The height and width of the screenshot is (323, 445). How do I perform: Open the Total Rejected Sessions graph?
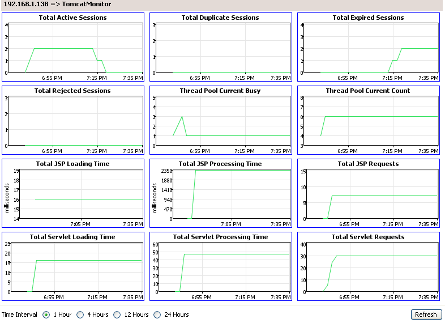click(73, 120)
